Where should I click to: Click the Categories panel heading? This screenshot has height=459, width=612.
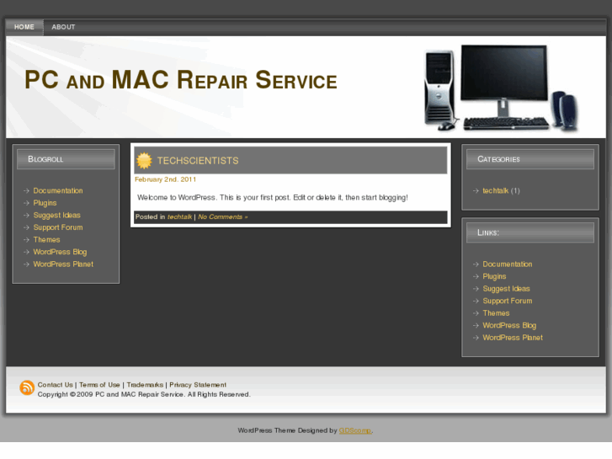[x=530, y=159]
